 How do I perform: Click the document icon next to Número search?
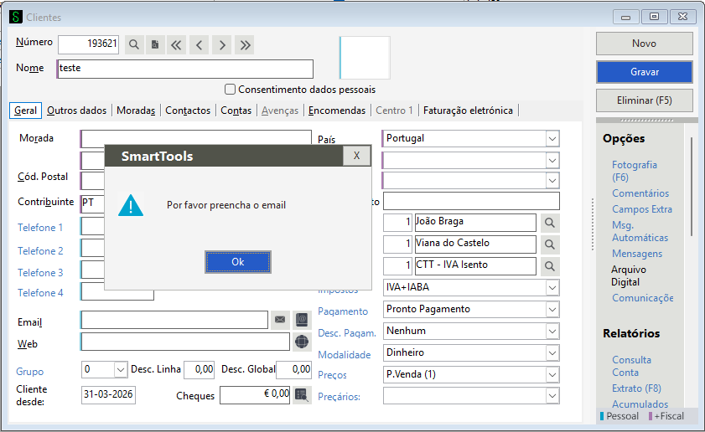tap(155, 45)
